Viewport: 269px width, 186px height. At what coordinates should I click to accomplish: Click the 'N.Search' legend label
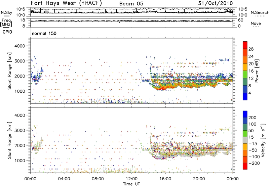click(x=260, y=12)
